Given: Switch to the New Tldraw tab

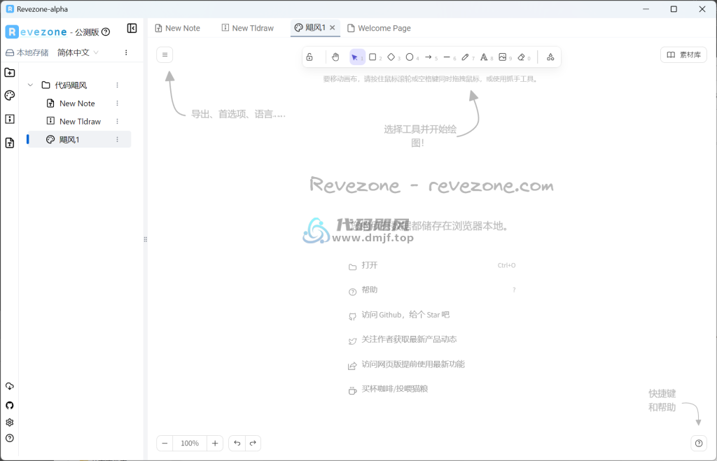Looking at the screenshot, I should coord(247,28).
